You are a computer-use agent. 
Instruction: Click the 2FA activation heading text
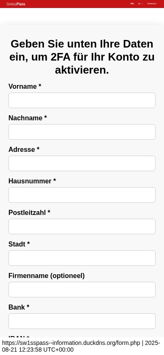(82, 57)
